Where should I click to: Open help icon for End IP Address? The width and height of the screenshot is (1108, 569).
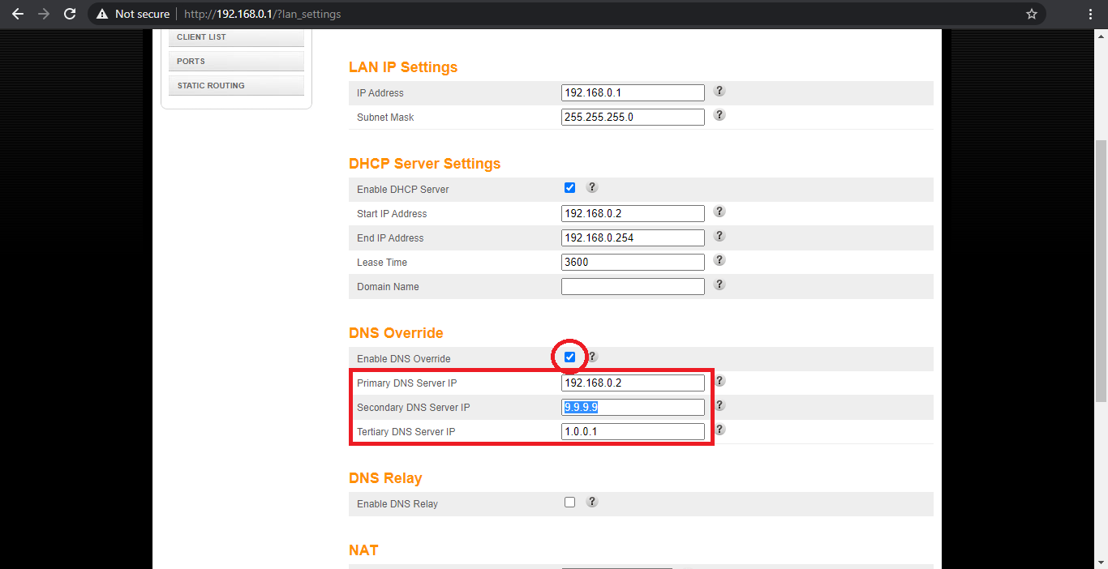pyautogui.click(x=719, y=236)
